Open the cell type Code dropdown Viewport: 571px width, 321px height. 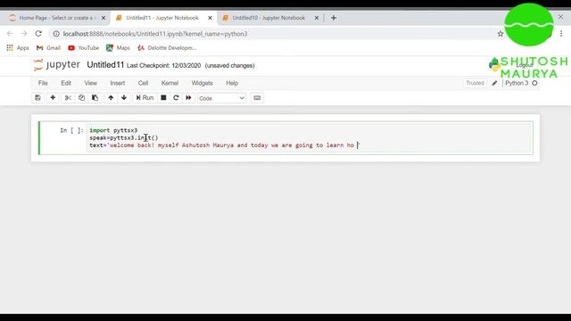coord(221,98)
